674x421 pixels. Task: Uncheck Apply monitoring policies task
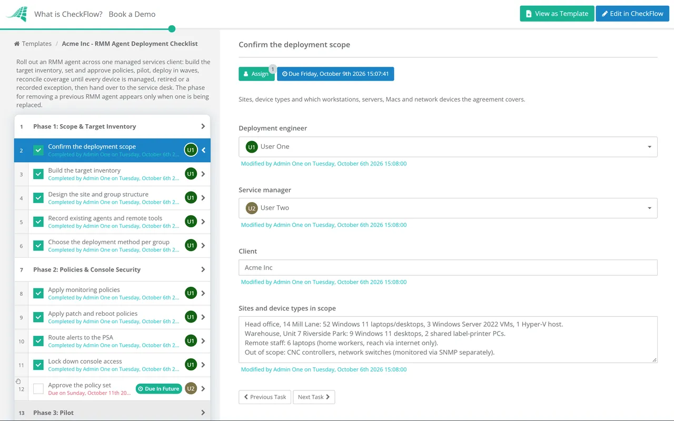tap(38, 293)
